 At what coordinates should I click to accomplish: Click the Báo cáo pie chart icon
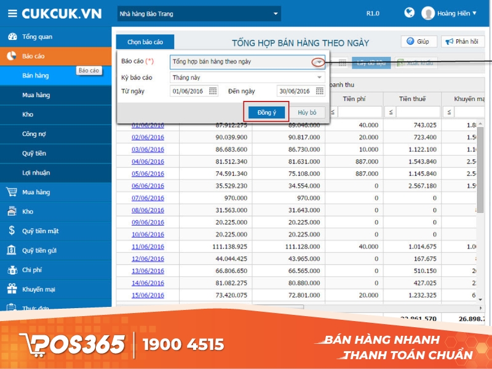tap(12, 56)
